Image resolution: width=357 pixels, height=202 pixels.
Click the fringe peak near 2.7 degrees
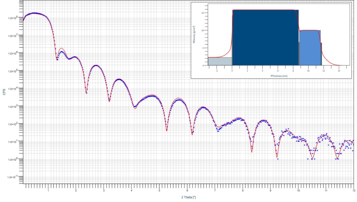(x=96, y=65)
